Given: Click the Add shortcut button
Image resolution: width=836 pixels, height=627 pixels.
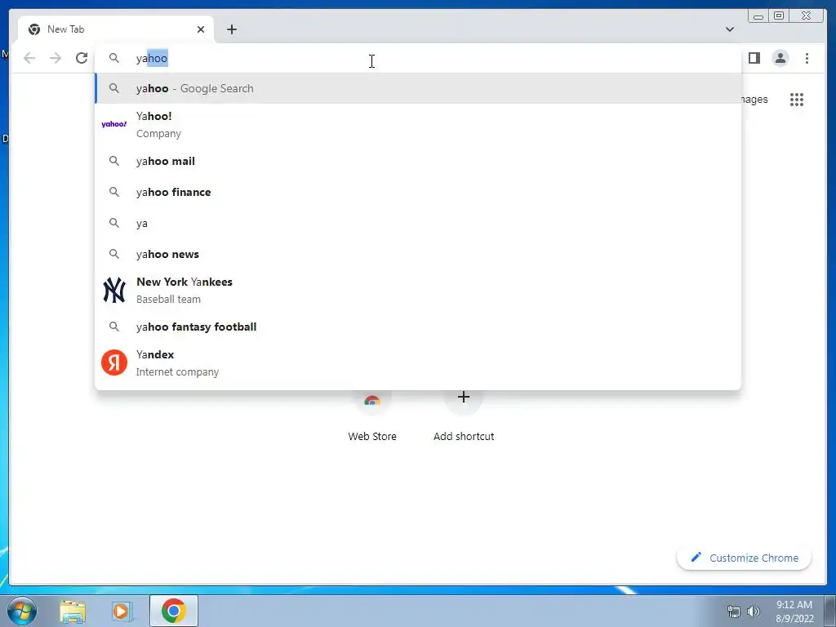Looking at the screenshot, I should [x=464, y=419].
